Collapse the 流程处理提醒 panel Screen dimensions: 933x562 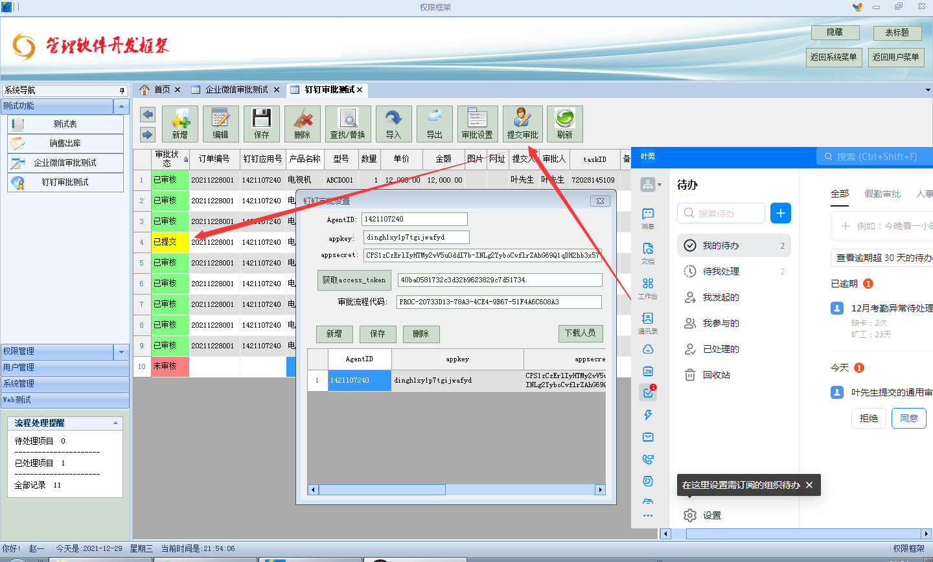[x=115, y=423]
